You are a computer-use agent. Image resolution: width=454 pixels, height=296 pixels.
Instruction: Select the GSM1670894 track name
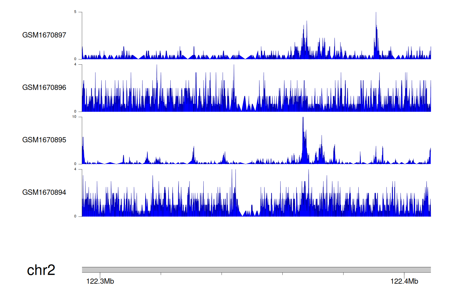click(44, 192)
